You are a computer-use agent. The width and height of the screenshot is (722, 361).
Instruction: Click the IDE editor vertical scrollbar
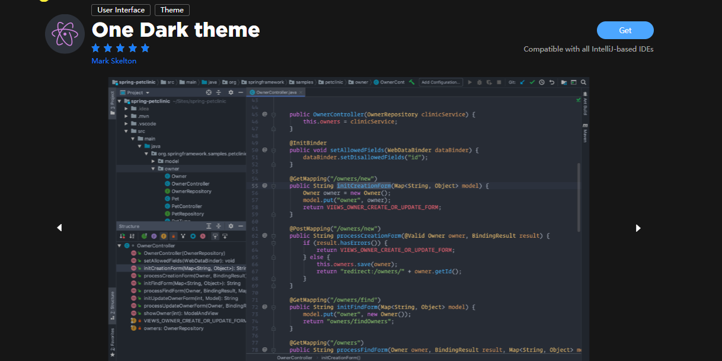tap(579, 197)
